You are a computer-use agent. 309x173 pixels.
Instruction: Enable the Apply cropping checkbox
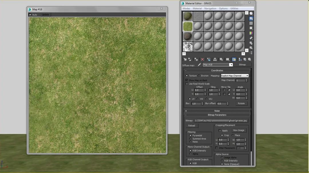point(220,131)
